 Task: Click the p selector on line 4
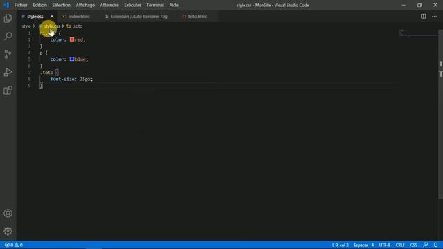(42, 53)
